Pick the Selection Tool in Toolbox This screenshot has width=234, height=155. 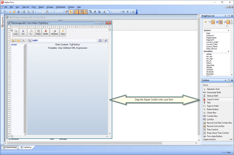click(x=213, y=89)
